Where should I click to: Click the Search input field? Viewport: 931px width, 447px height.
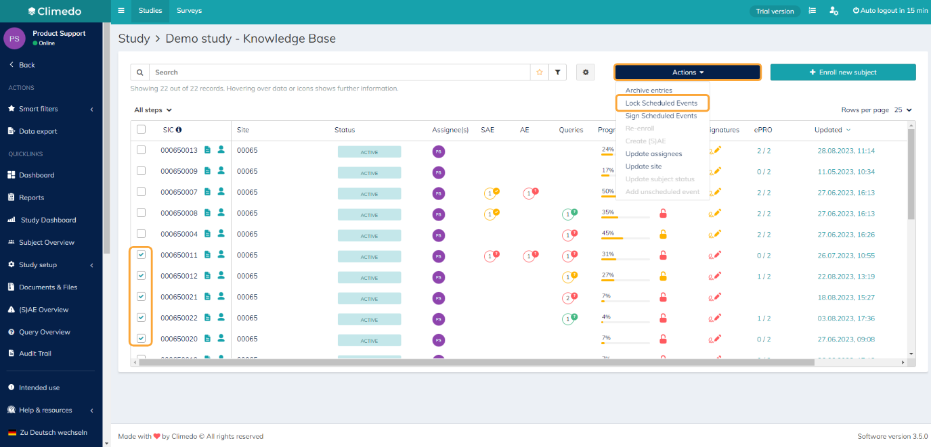click(x=339, y=72)
